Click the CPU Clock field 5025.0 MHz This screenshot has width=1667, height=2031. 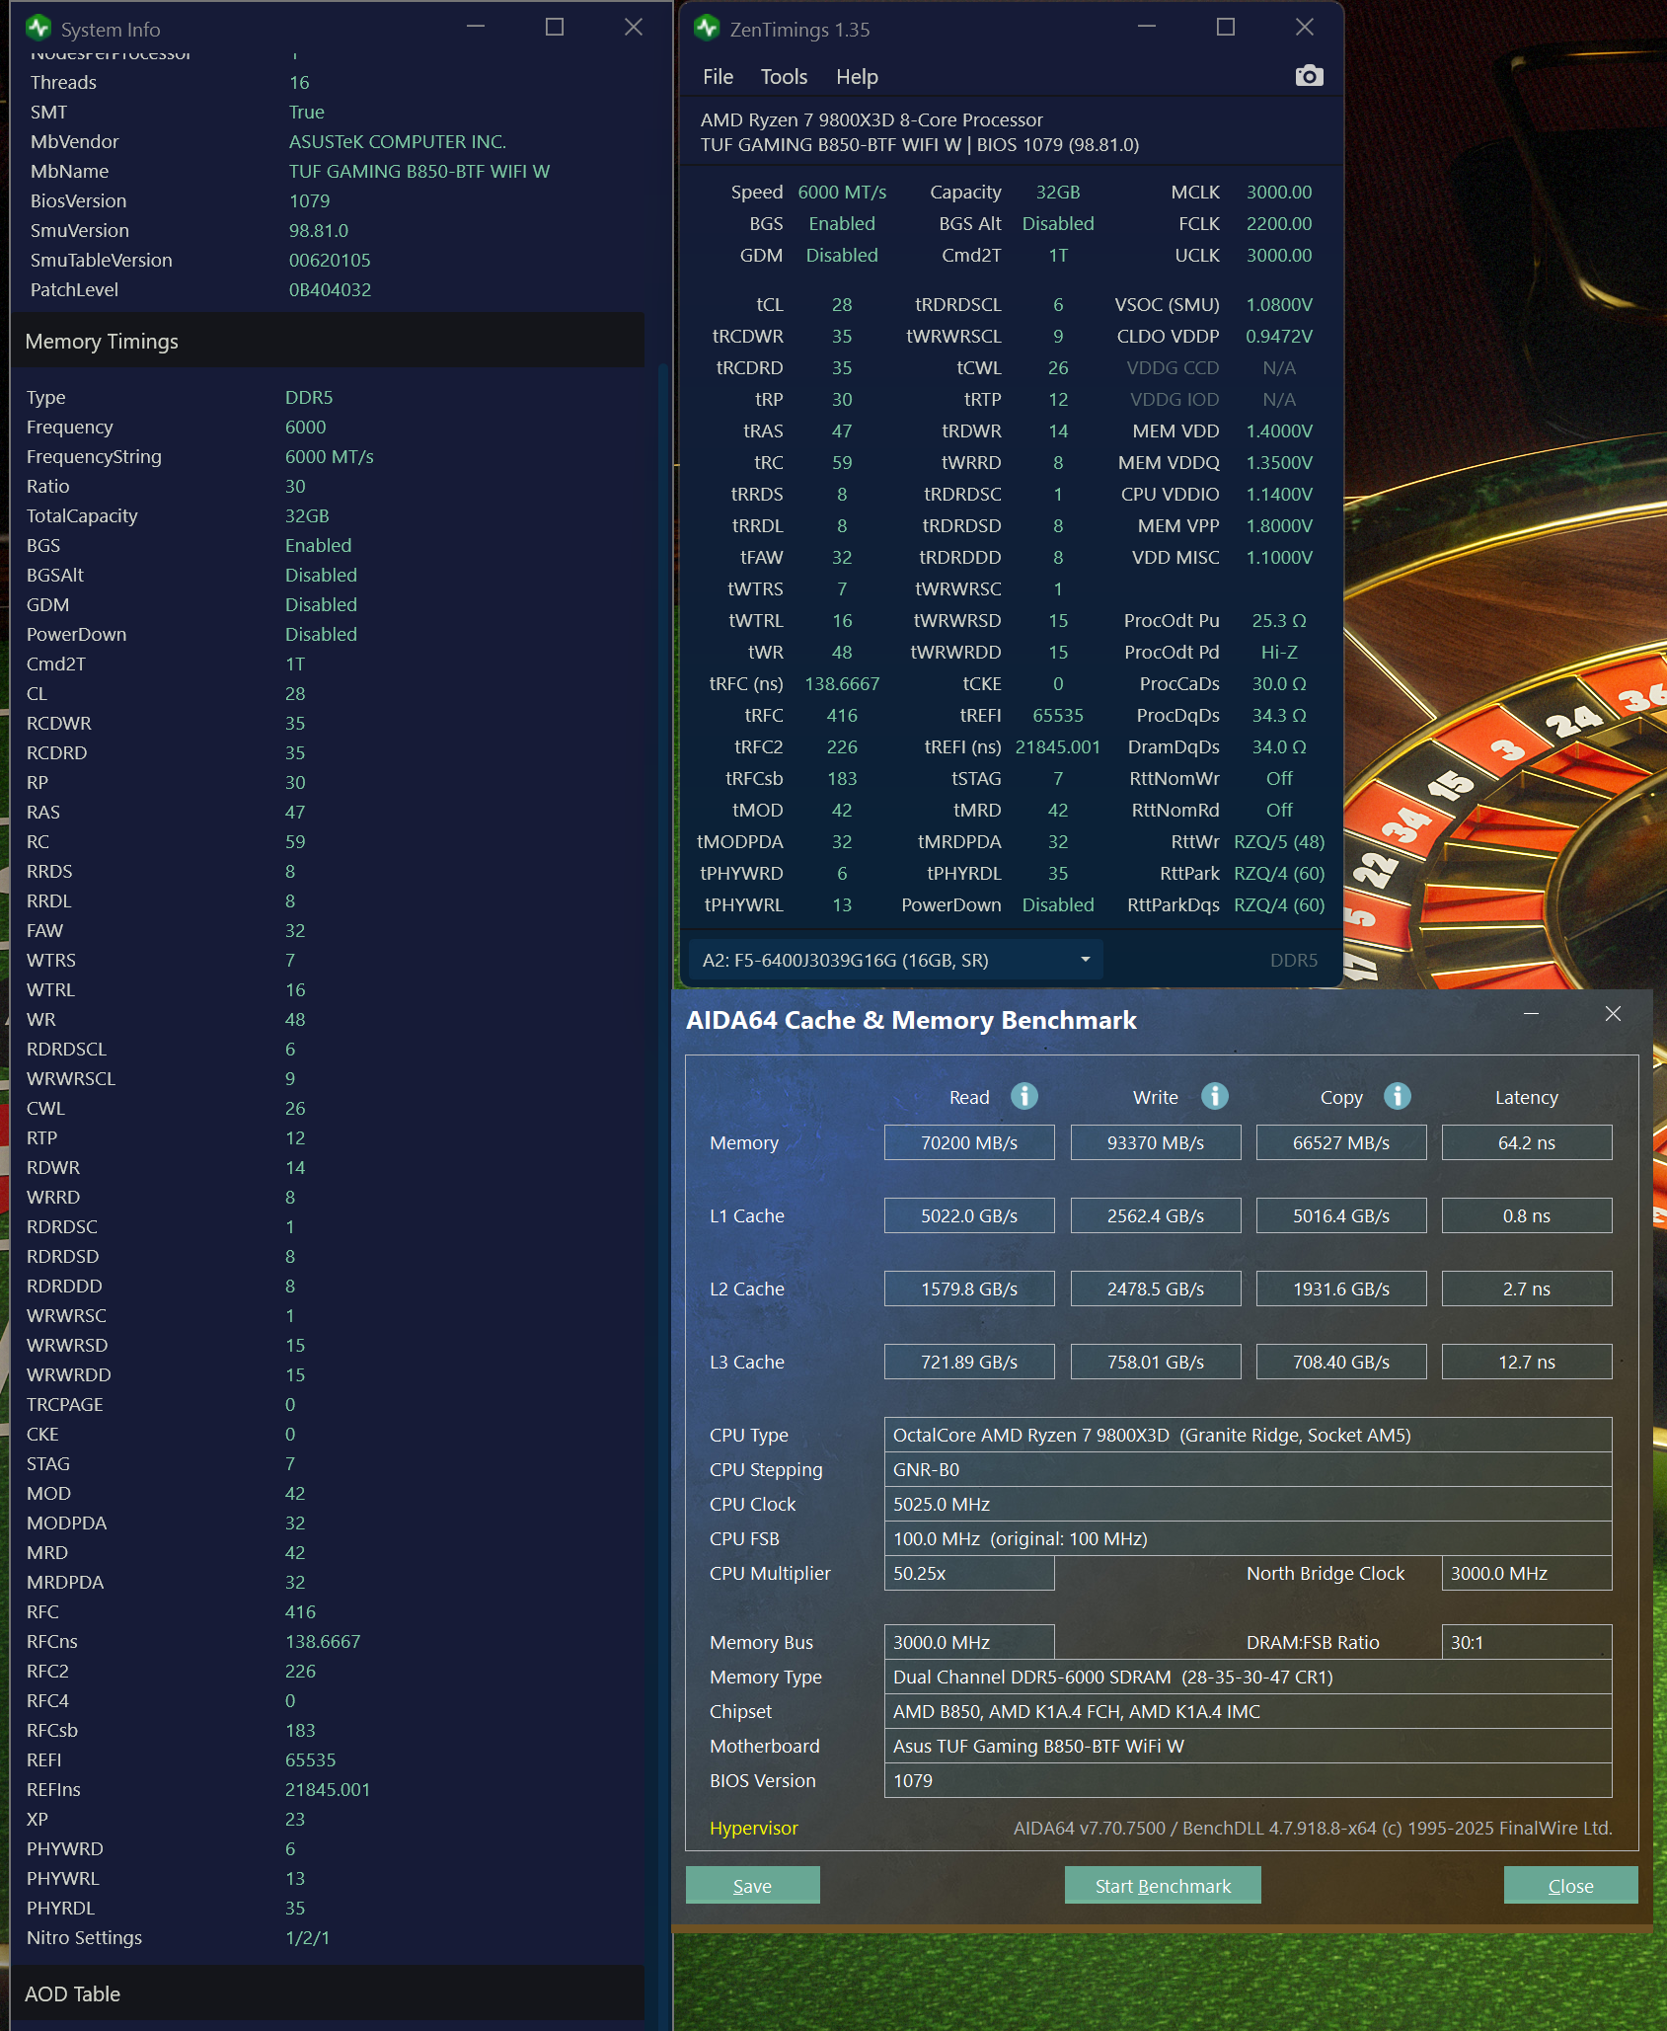click(x=1248, y=1504)
